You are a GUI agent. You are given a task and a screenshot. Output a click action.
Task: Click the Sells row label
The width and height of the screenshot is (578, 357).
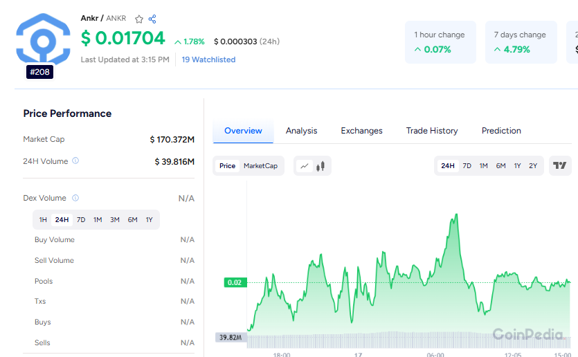click(x=42, y=342)
